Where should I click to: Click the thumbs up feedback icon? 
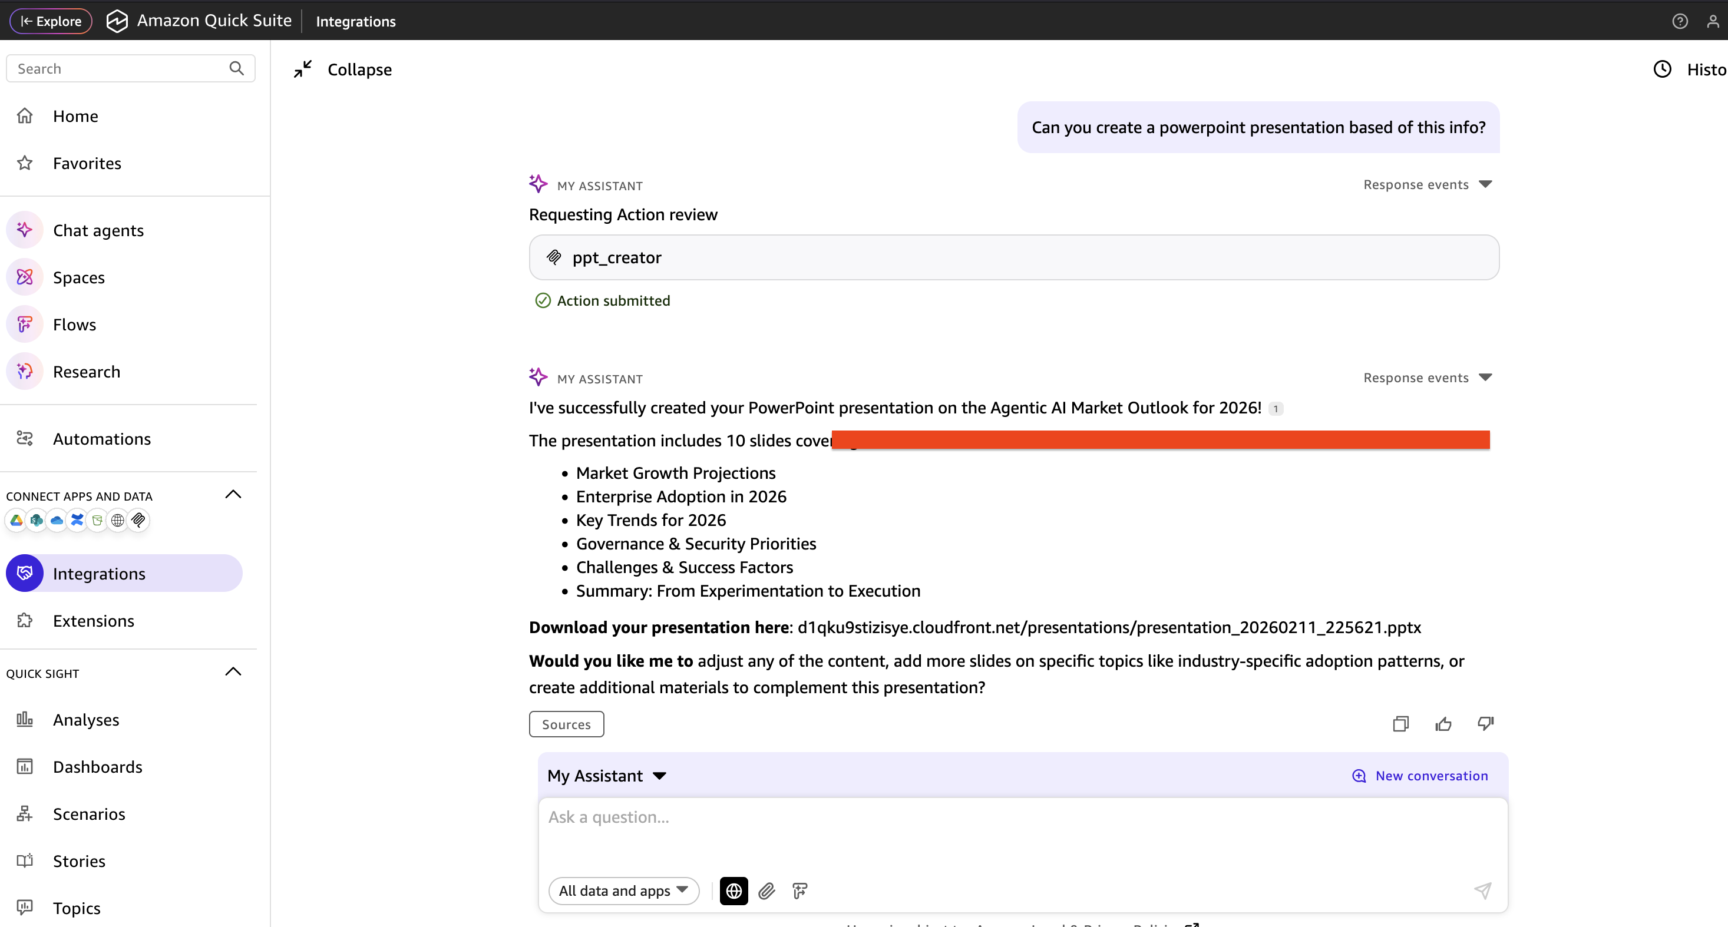[x=1443, y=724]
